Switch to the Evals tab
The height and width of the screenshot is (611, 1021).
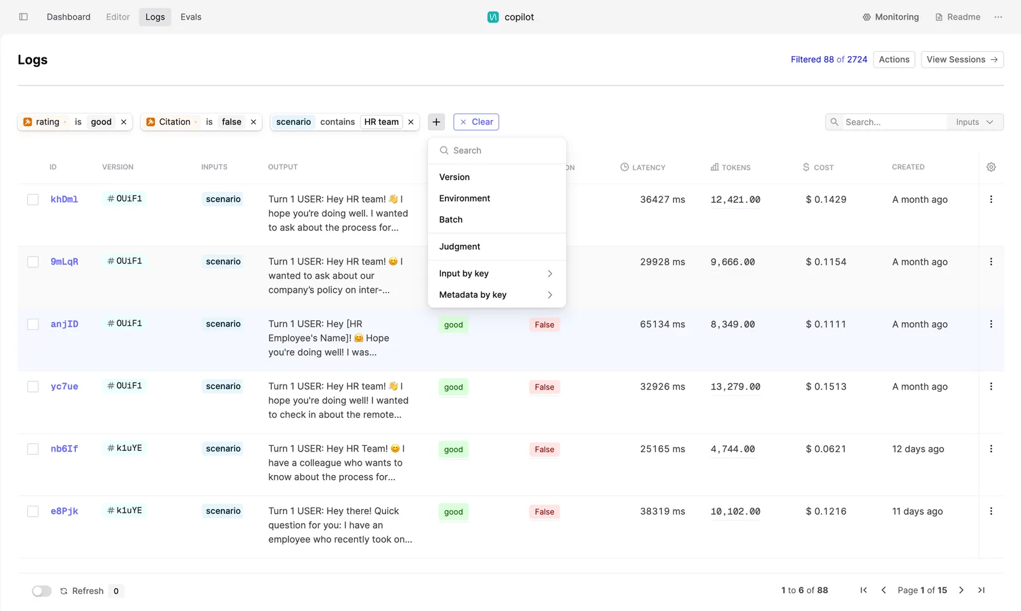click(191, 17)
